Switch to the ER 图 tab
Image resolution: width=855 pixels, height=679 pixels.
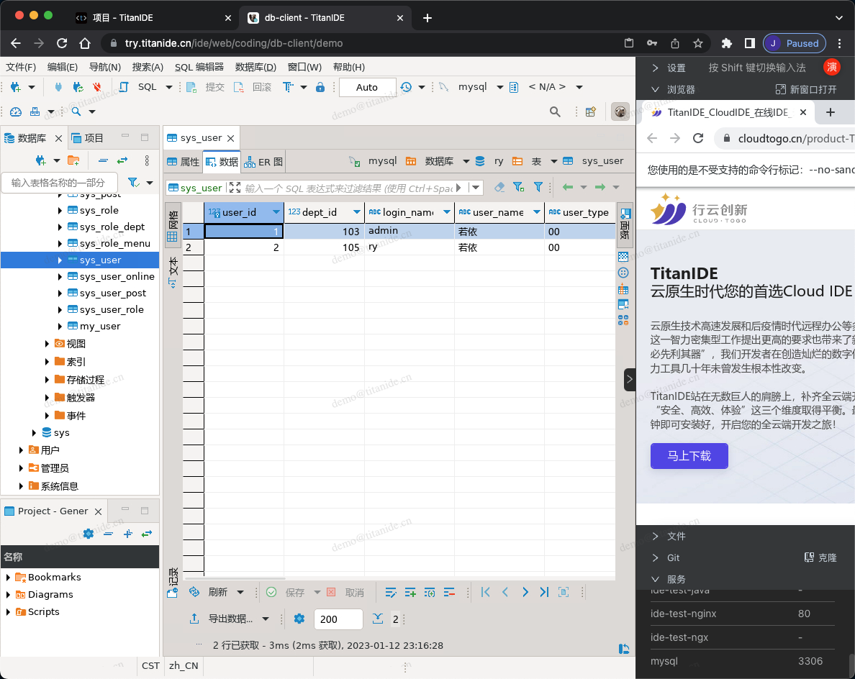[x=264, y=162]
